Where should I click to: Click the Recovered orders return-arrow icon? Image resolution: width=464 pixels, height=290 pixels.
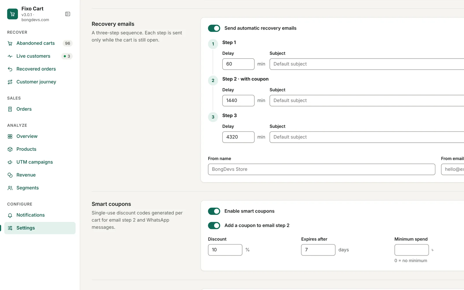click(x=10, y=69)
